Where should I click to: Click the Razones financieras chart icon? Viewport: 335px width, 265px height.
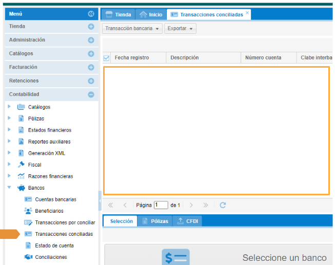(21, 176)
